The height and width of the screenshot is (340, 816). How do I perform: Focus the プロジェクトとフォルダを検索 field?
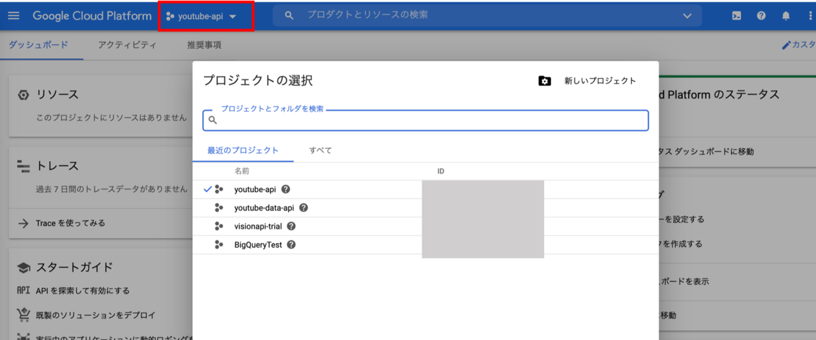426,119
